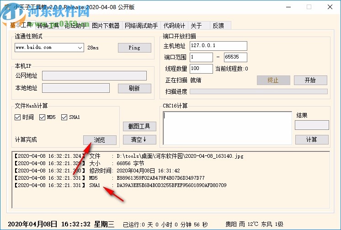Click the 就绪 scan status text
Viewport: 341px width, 230px height.
coord(196,80)
